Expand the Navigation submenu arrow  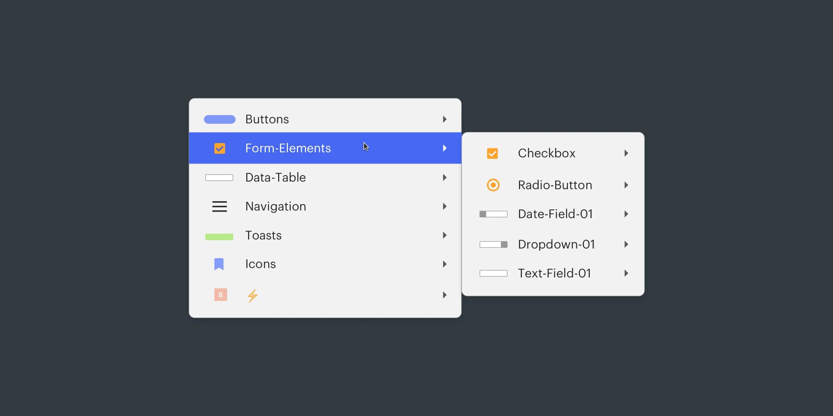pyautogui.click(x=444, y=207)
